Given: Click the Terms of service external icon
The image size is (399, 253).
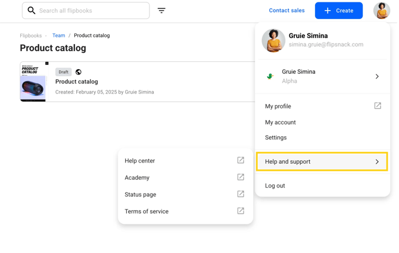Looking at the screenshot, I should [x=241, y=211].
